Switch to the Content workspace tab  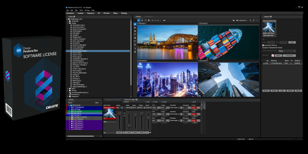click(80, 13)
